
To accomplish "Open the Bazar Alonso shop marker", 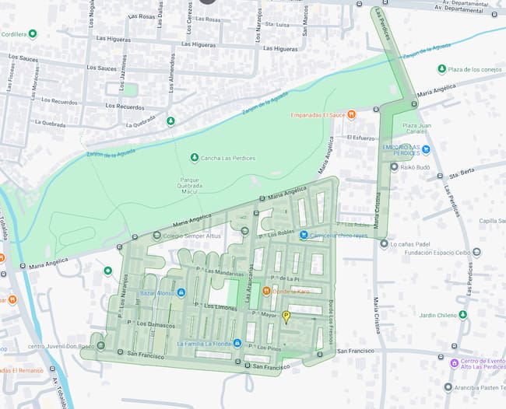I will [x=181, y=293].
